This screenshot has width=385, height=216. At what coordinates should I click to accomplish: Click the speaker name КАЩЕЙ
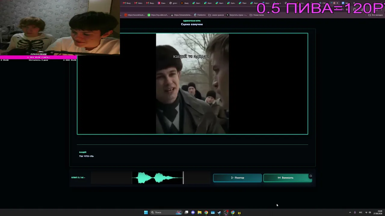click(83, 152)
